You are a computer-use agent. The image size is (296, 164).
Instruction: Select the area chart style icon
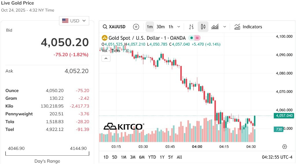(x=215, y=27)
